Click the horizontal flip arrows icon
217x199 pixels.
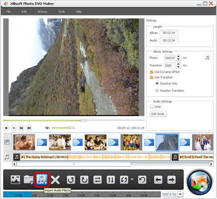click(x=97, y=179)
